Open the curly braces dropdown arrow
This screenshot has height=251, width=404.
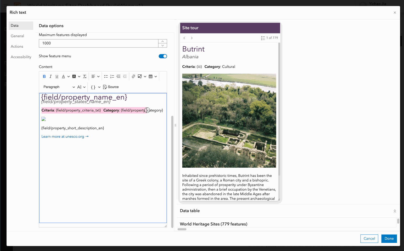point(99,87)
